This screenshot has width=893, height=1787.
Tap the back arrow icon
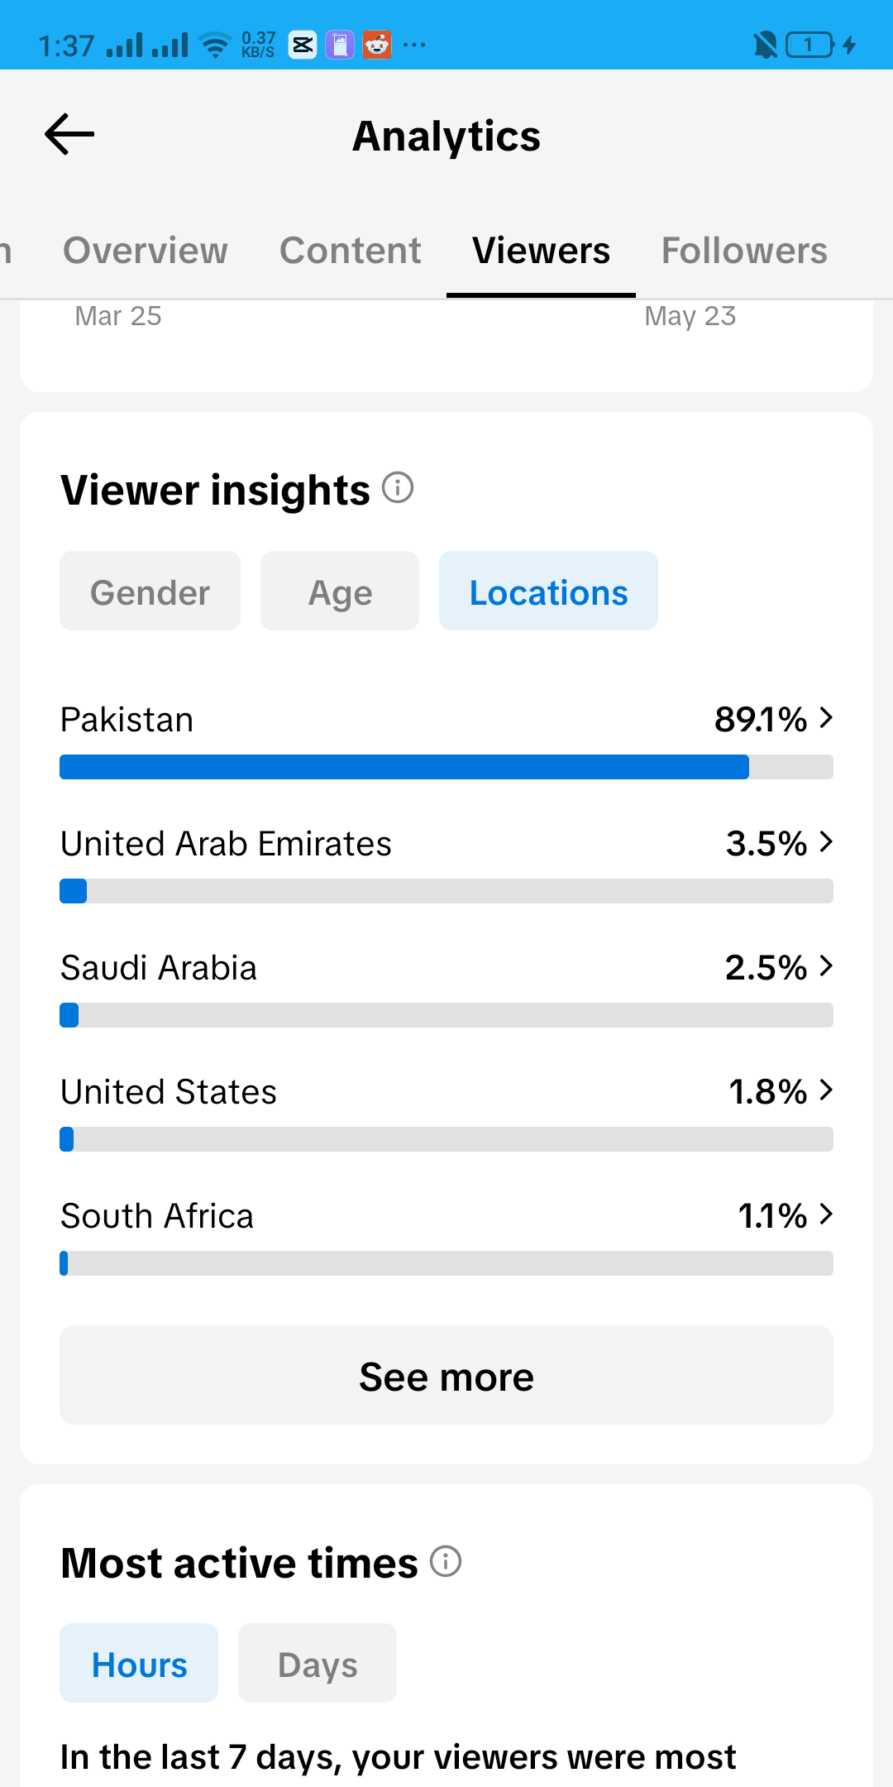[x=69, y=135]
